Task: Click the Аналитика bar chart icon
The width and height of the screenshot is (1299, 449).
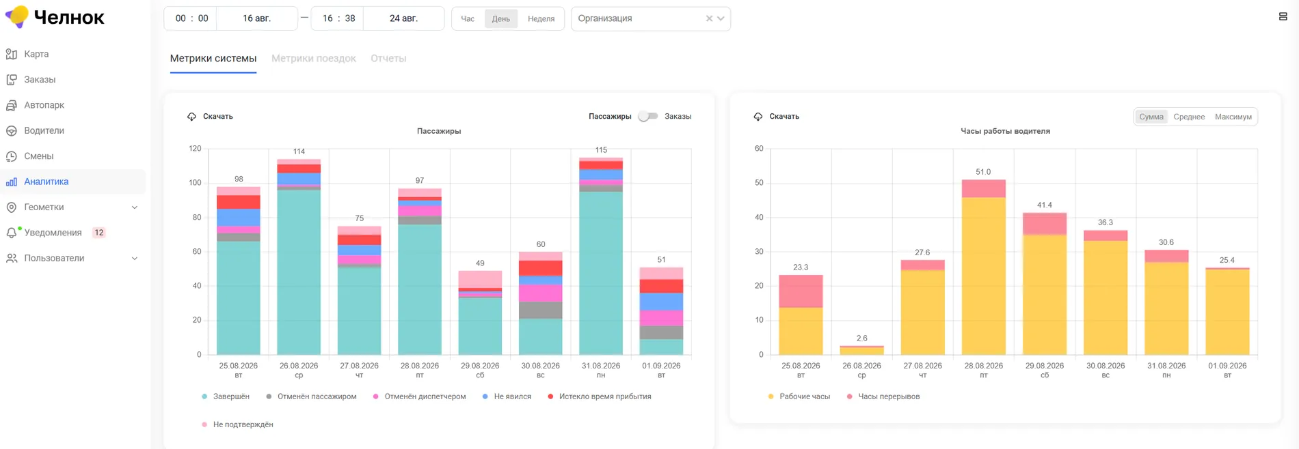Action: click(x=12, y=182)
